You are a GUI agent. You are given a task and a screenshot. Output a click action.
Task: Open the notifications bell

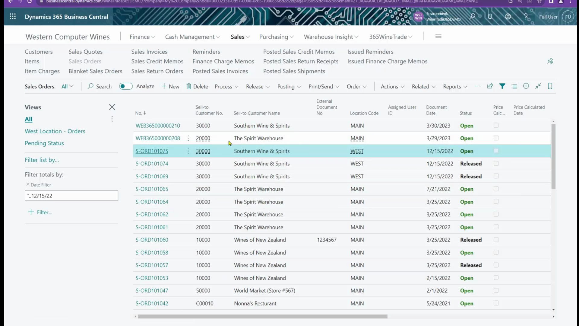(x=490, y=16)
